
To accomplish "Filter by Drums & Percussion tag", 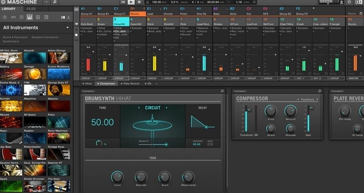I will pyautogui.click(x=15, y=37).
